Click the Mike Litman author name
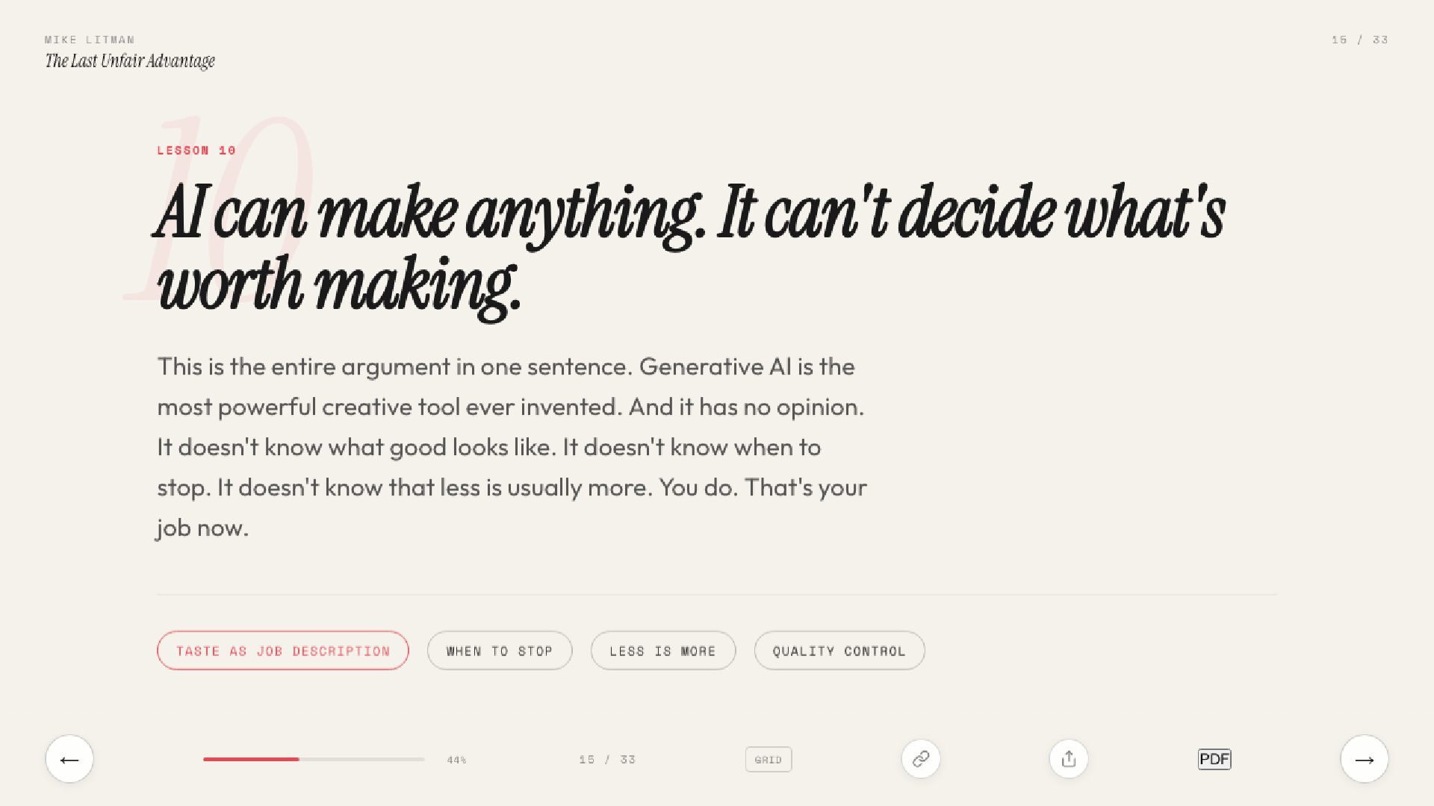The width and height of the screenshot is (1434, 806). [90, 40]
